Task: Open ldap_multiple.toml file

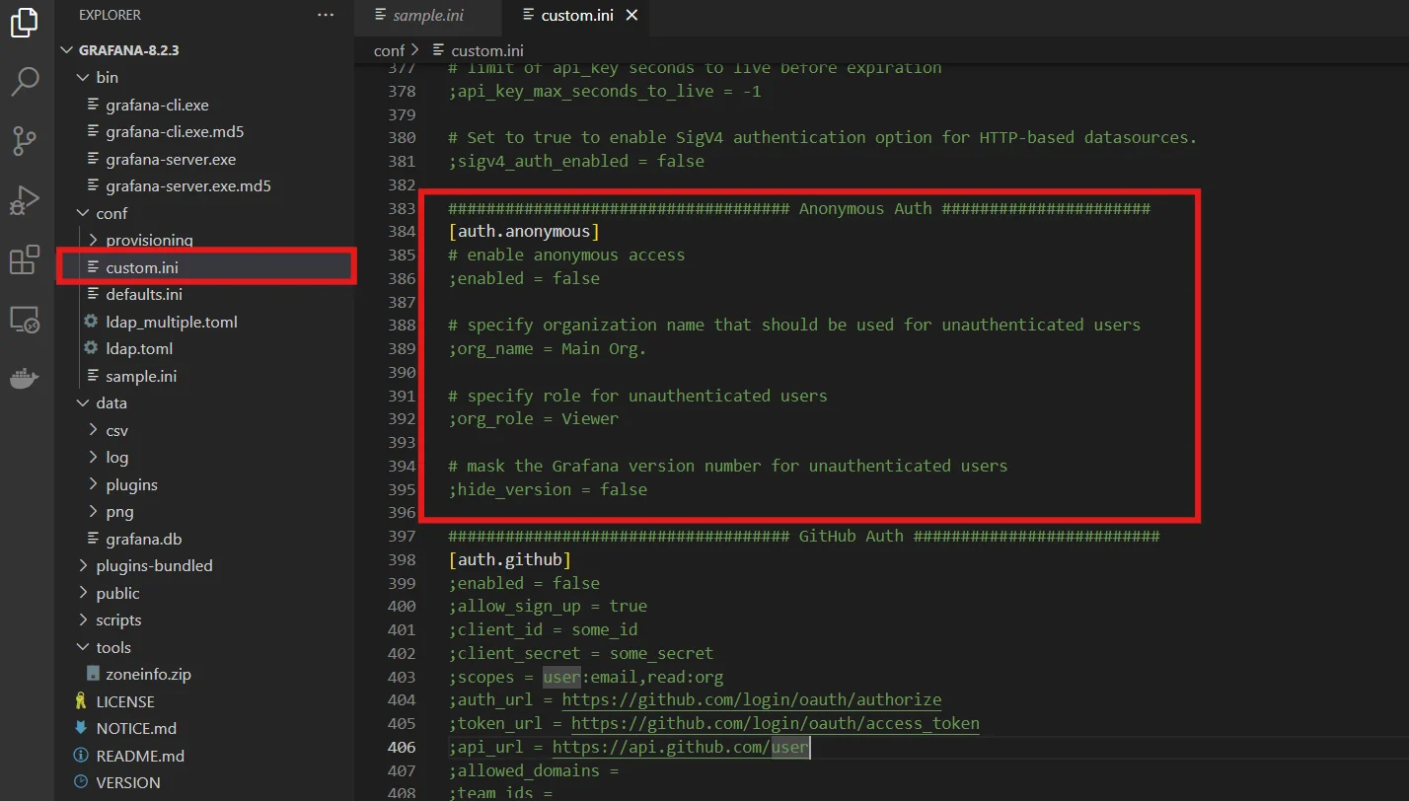Action: pyautogui.click(x=172, y=322)
